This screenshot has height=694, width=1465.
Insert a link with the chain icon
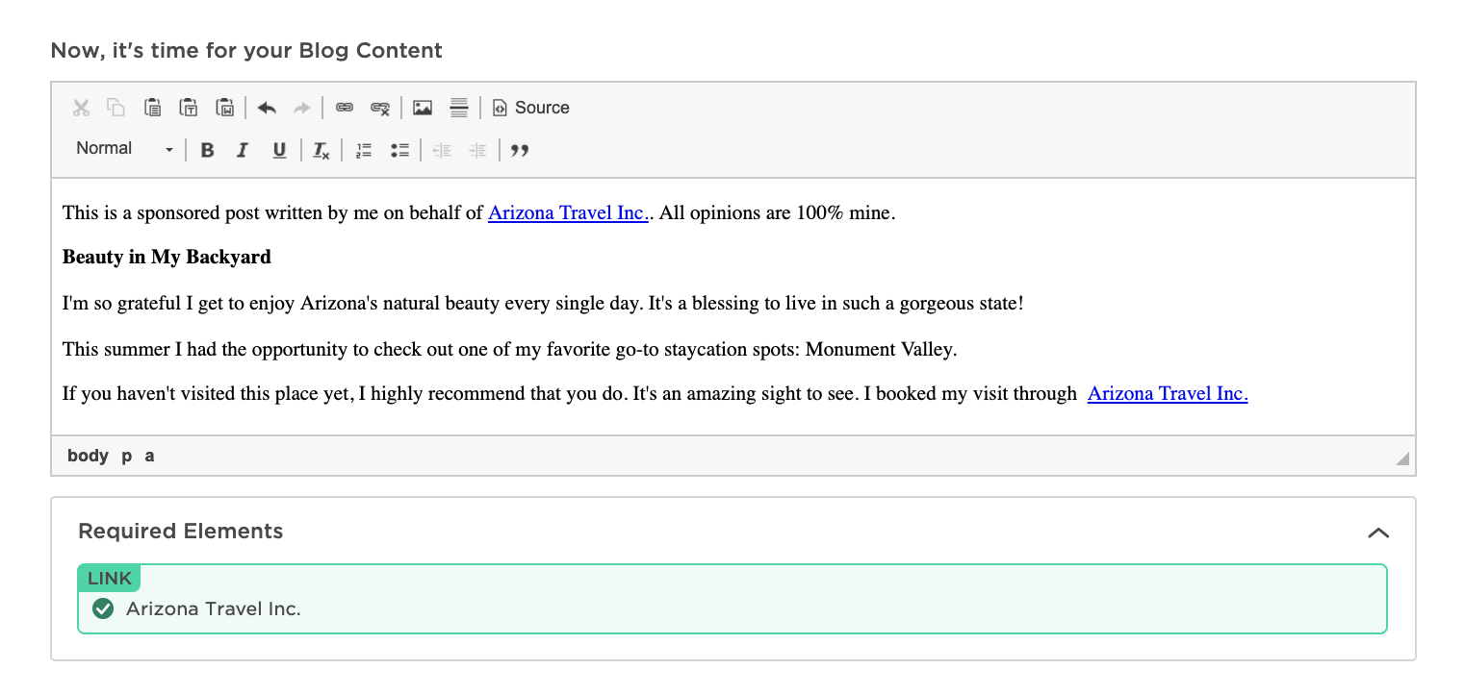[x=345, y=108]
